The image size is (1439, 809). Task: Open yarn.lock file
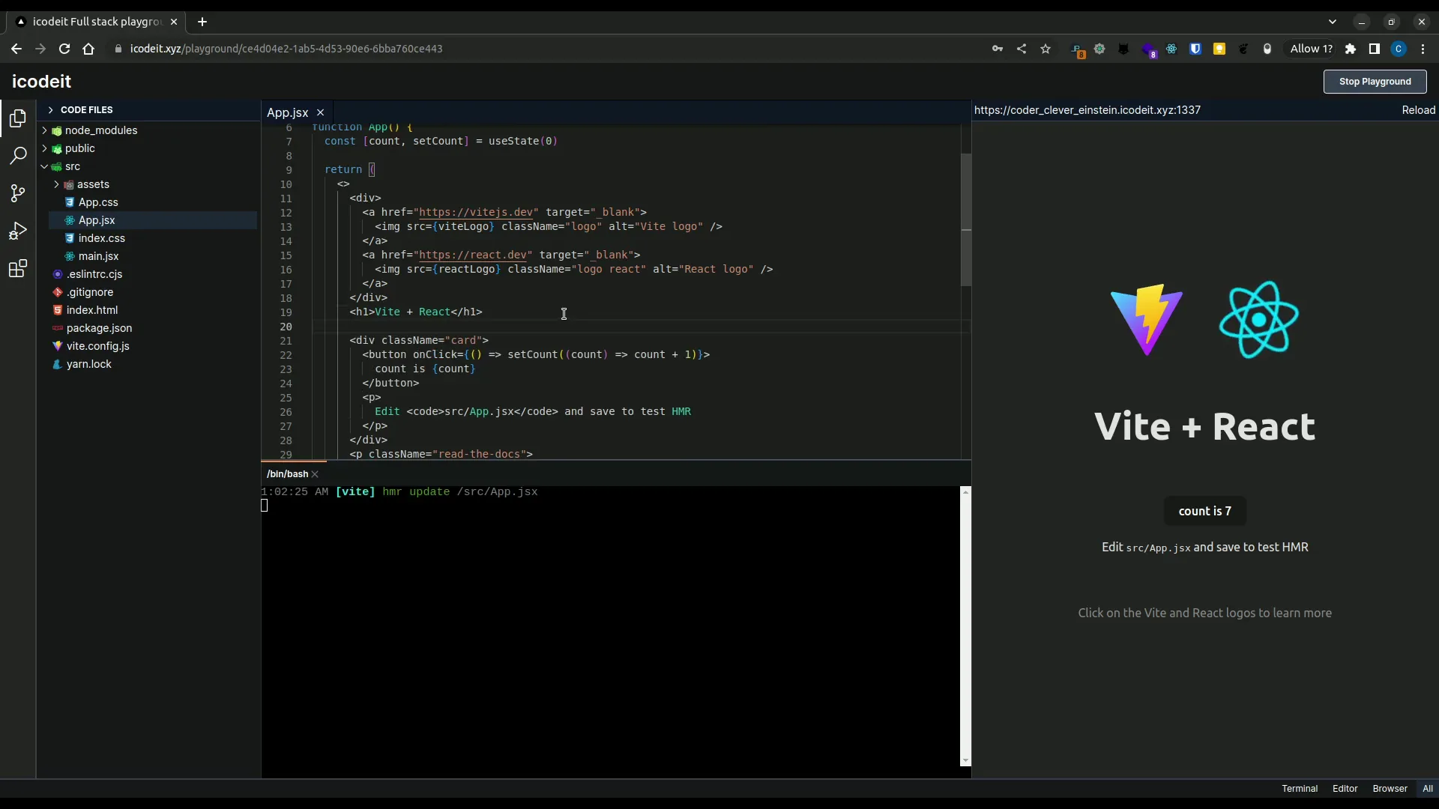coord(88,364)
